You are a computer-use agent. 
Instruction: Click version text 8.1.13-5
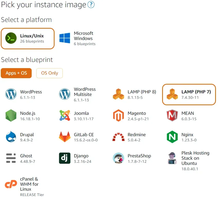click(135, 98)
